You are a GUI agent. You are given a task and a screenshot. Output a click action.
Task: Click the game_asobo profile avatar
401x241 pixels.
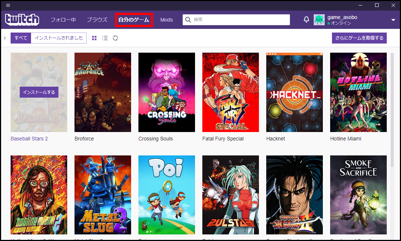tap(319, 20)
